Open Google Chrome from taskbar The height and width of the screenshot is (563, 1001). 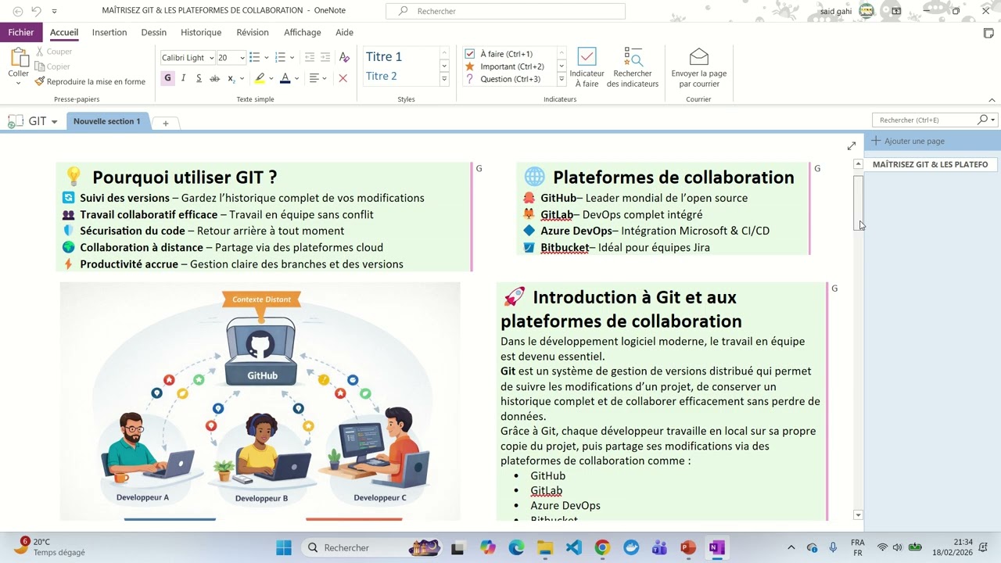(602, 547)
